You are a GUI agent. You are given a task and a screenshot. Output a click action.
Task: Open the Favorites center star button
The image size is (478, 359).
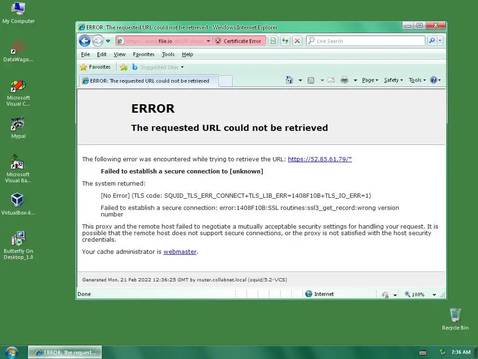pos(95,67)
